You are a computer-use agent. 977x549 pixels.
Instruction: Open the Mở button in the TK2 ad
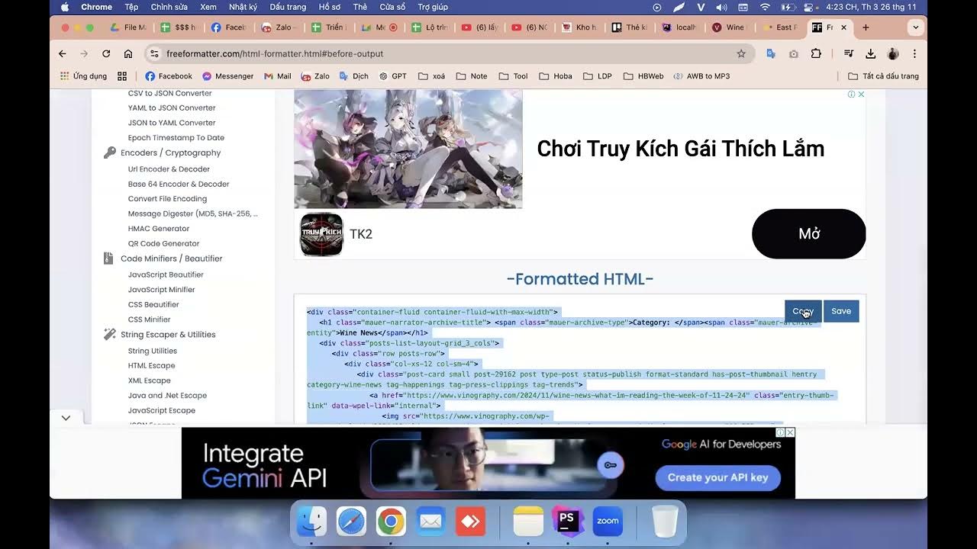809,234
